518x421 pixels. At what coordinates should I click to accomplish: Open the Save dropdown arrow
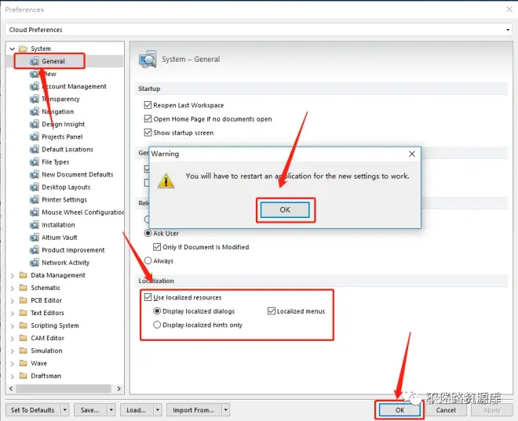(111, 410)
